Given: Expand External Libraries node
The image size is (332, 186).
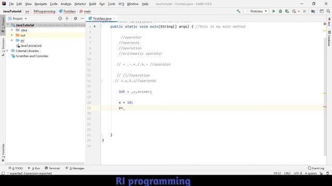Looking at the screenshot, I should click(x=7, y=51).
